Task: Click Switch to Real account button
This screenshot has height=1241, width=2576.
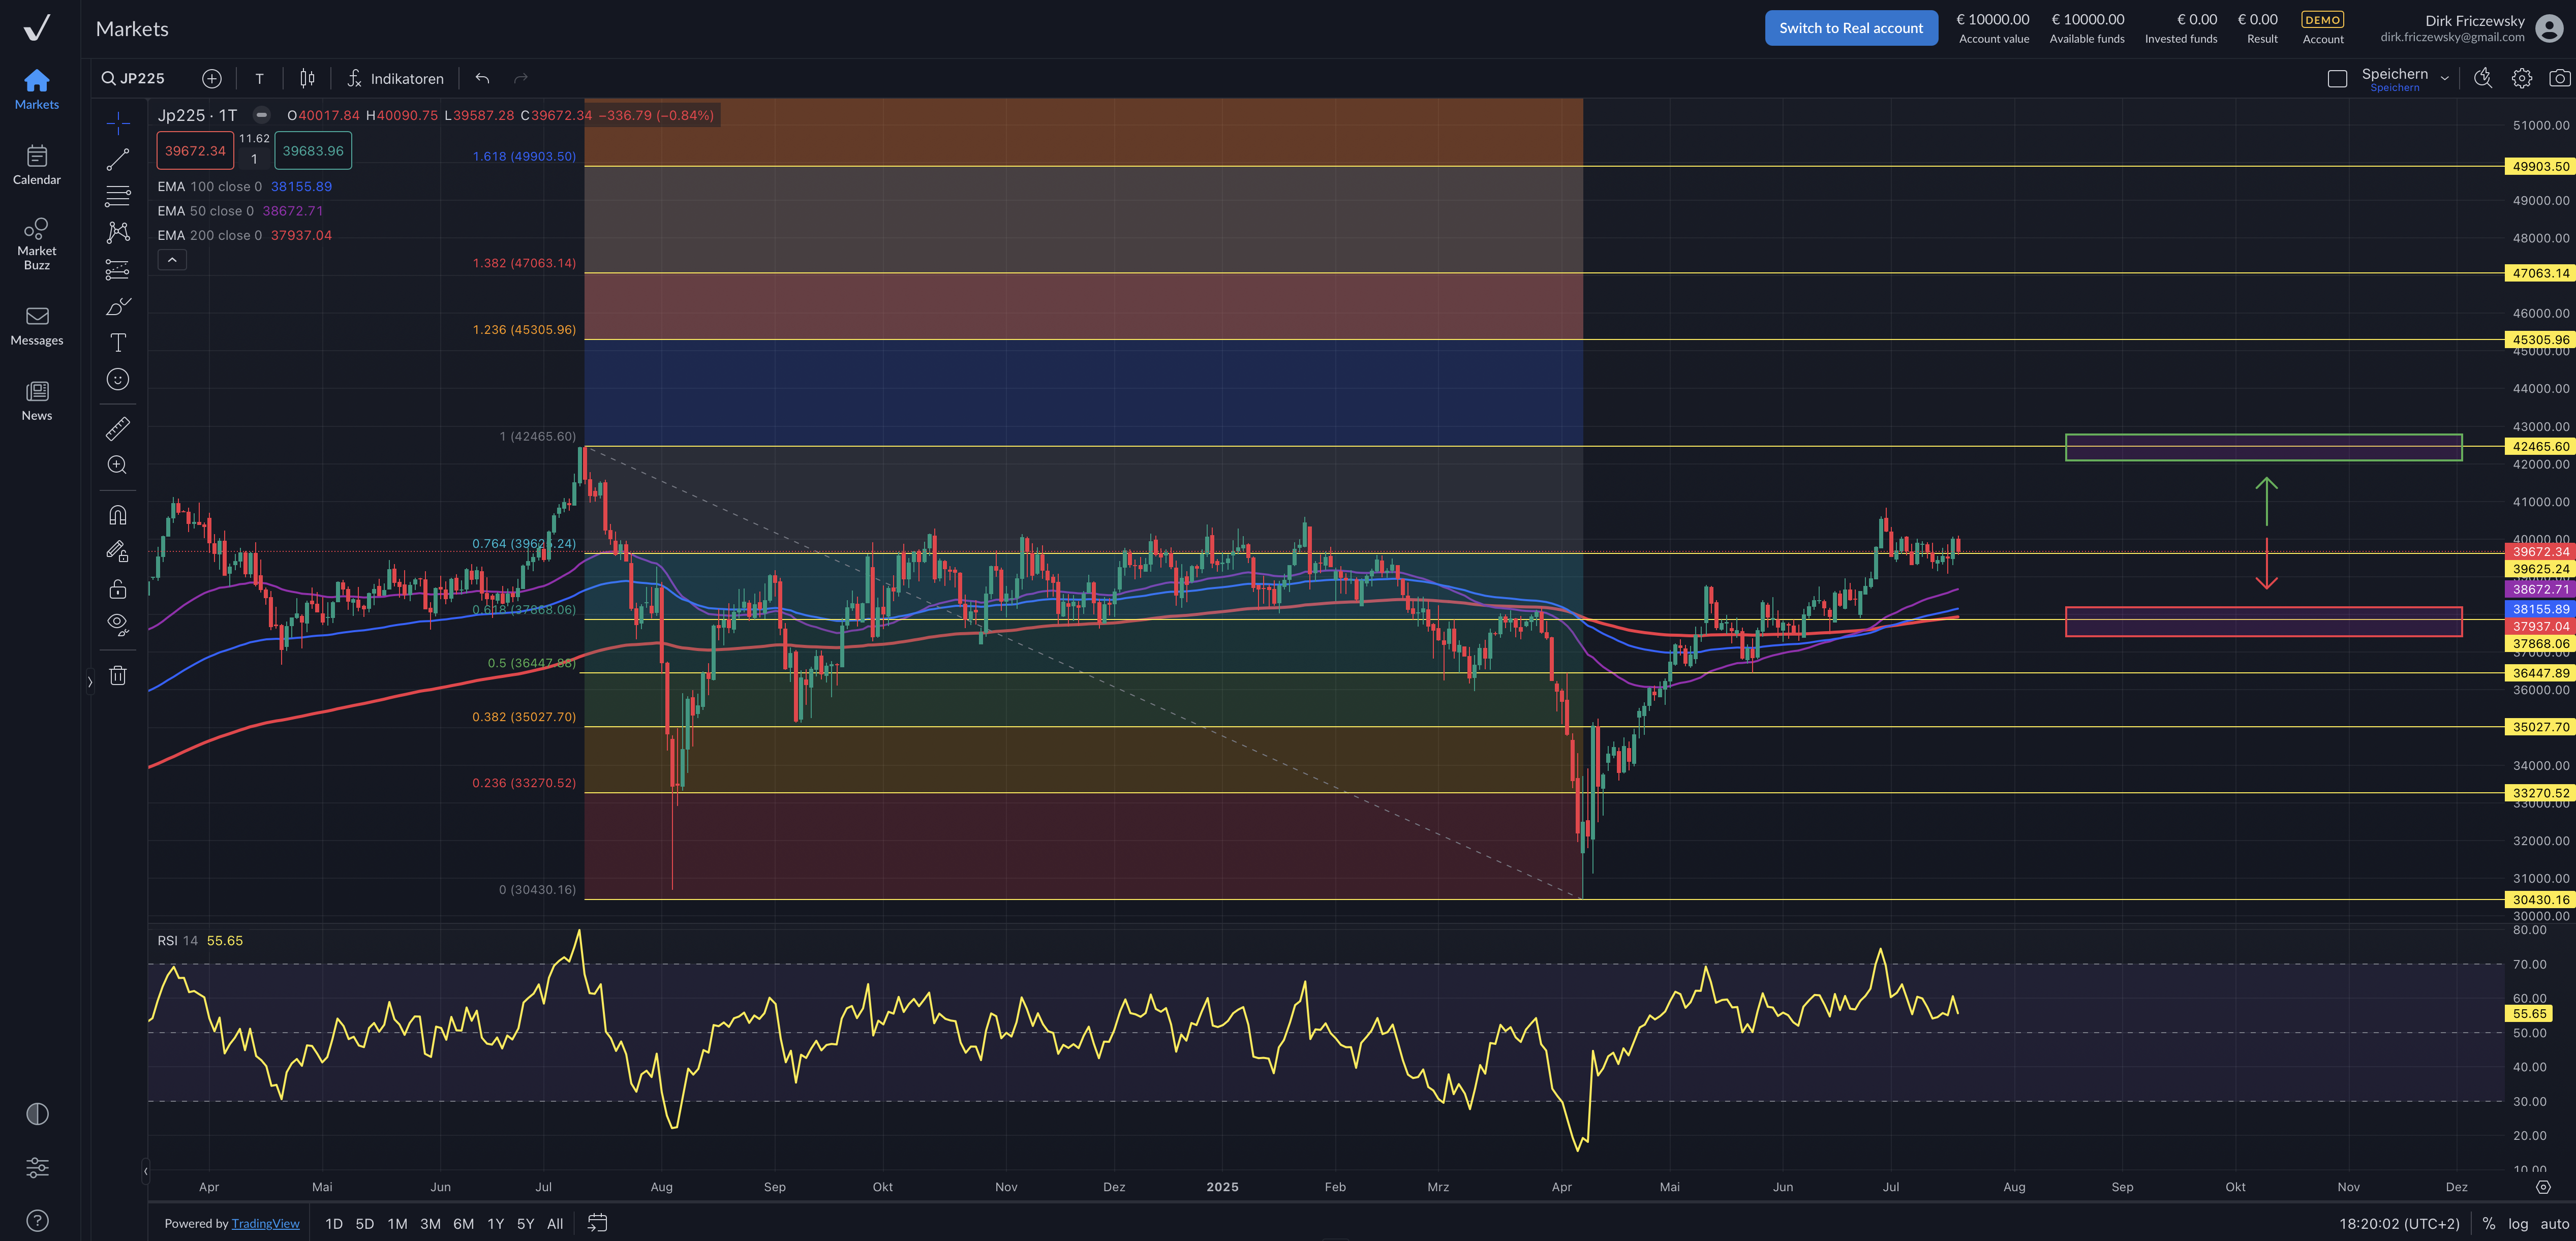Action: coord(1850,28)
